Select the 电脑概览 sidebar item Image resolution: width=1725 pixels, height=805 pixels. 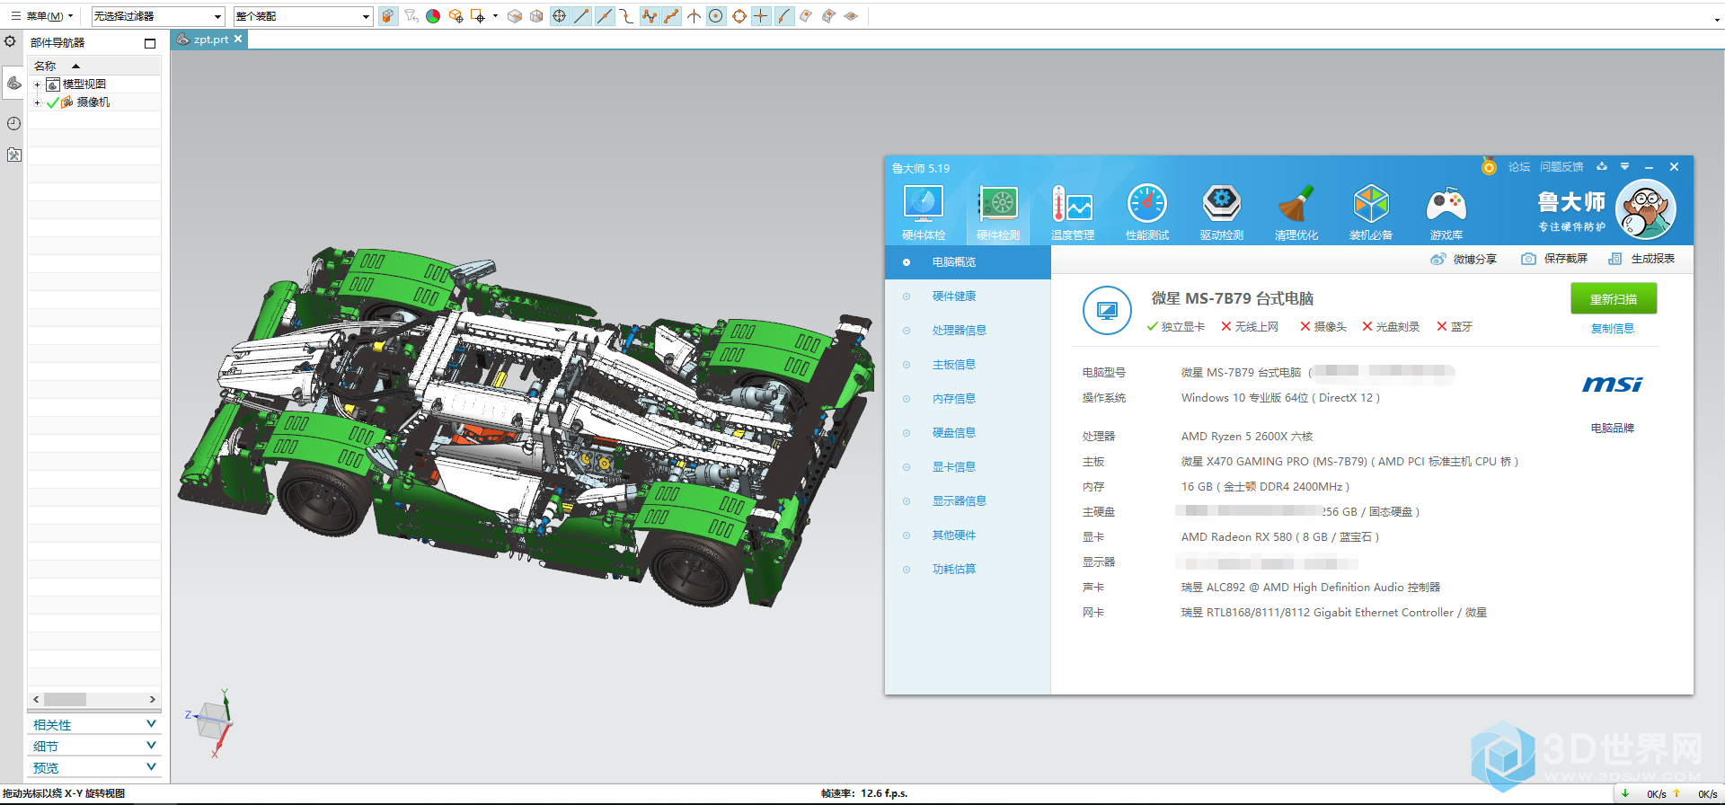[968, 262]
